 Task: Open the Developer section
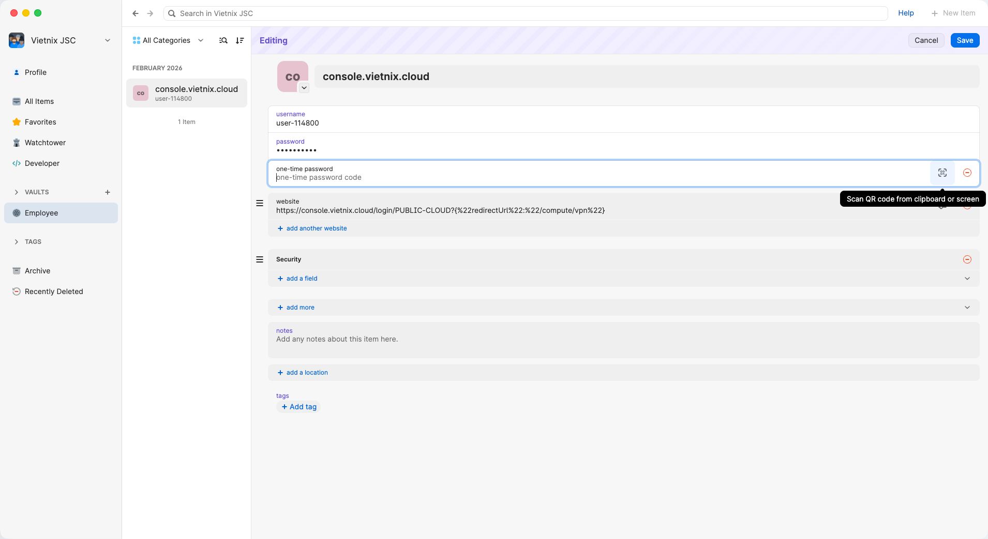pyautogui.click(x=42, y=163)
